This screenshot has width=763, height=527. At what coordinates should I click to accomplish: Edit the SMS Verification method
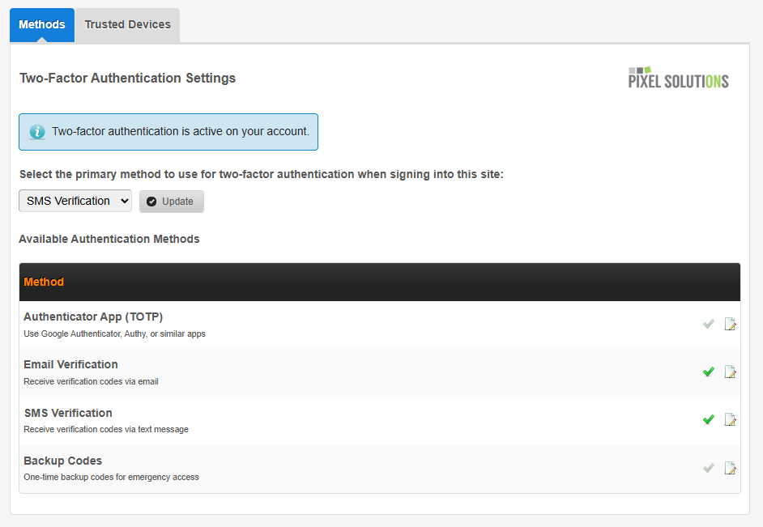[x=731, y=419]
